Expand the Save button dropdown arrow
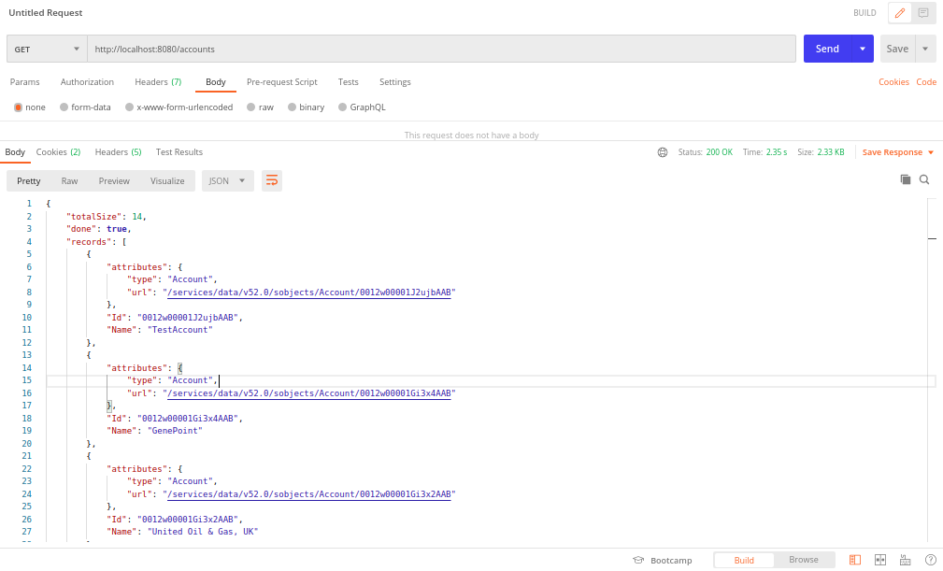This screenshot has width=943, height=571. (x=925, y=49)
